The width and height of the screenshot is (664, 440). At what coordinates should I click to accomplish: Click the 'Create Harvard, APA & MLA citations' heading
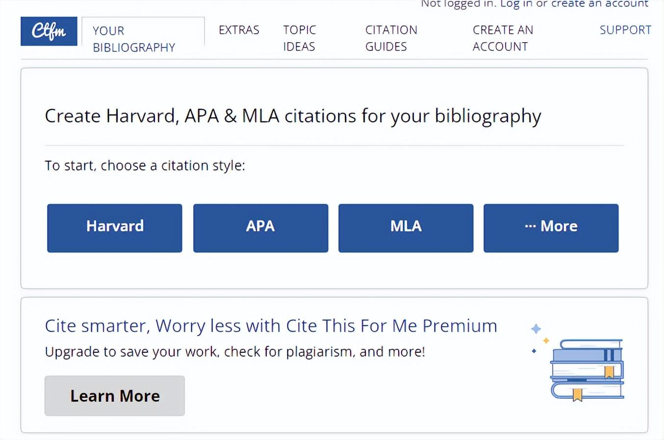(x=293, y=117)
